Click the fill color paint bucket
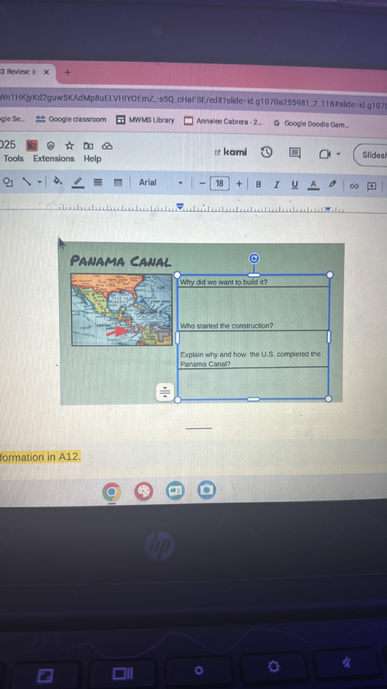The width and height of the screenshot is (387, 689). click(x=58, y=182)
